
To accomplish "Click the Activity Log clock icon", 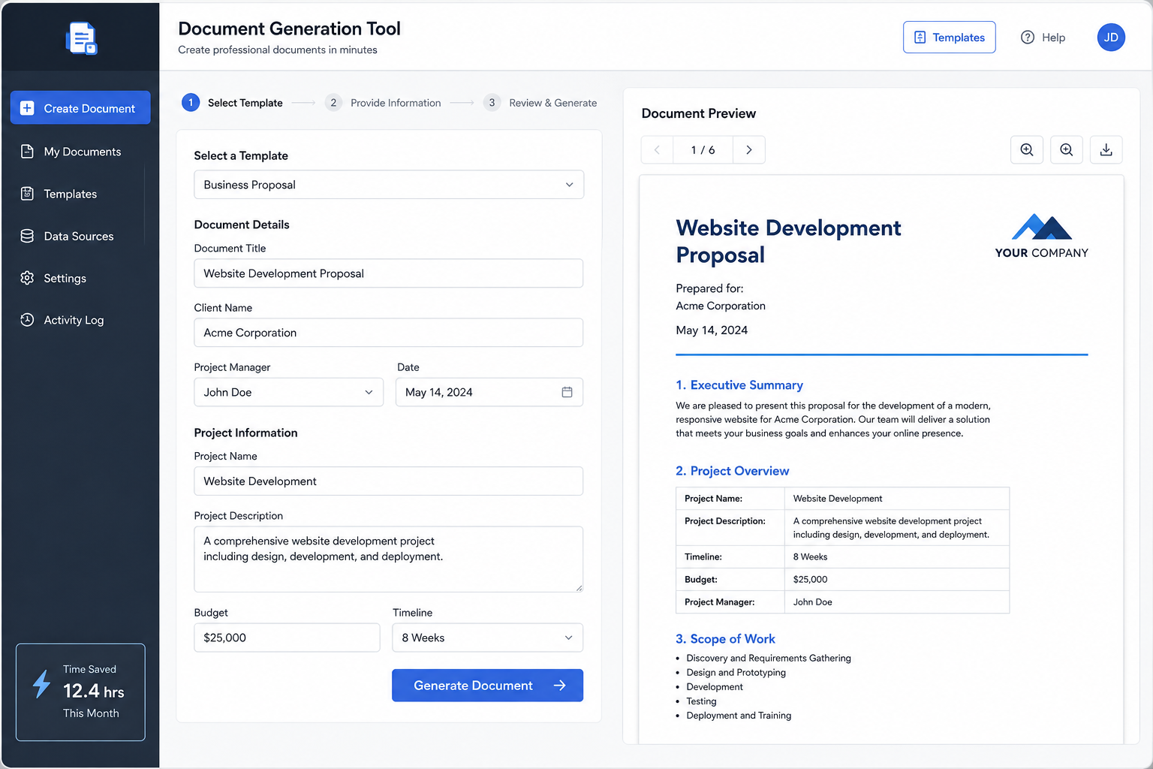I will point(27,320).
